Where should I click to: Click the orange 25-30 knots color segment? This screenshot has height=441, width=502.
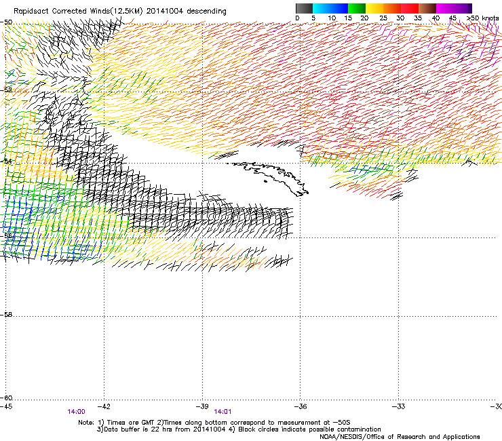[392, 8]
